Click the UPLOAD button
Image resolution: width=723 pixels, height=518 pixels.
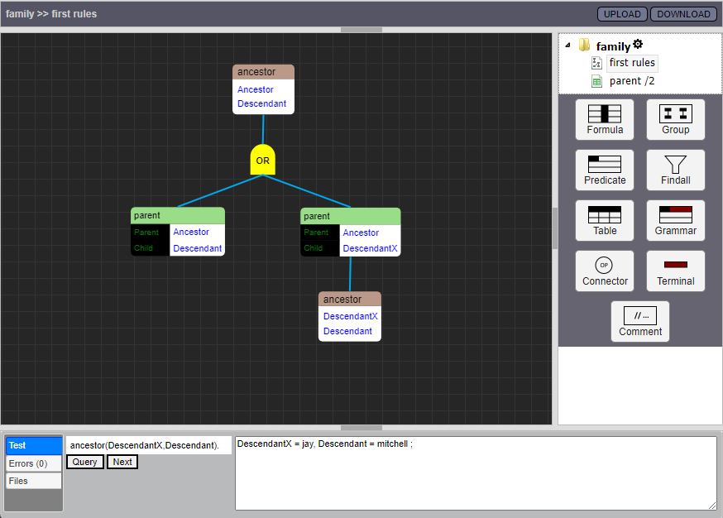(622, 14)
